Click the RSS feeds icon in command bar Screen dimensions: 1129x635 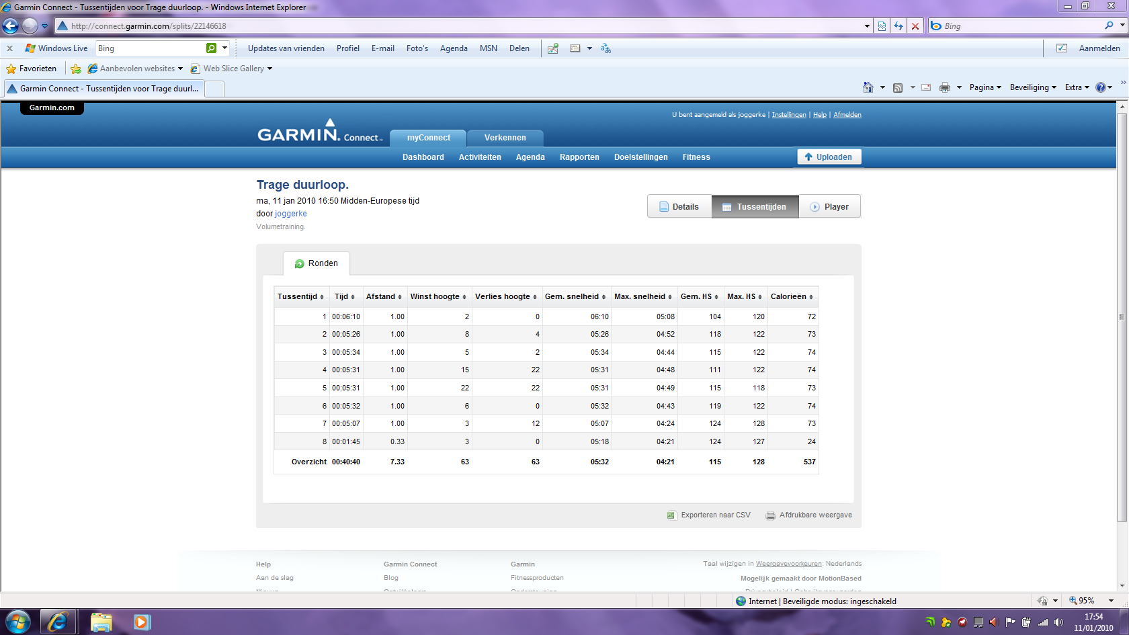click(897, 87)
